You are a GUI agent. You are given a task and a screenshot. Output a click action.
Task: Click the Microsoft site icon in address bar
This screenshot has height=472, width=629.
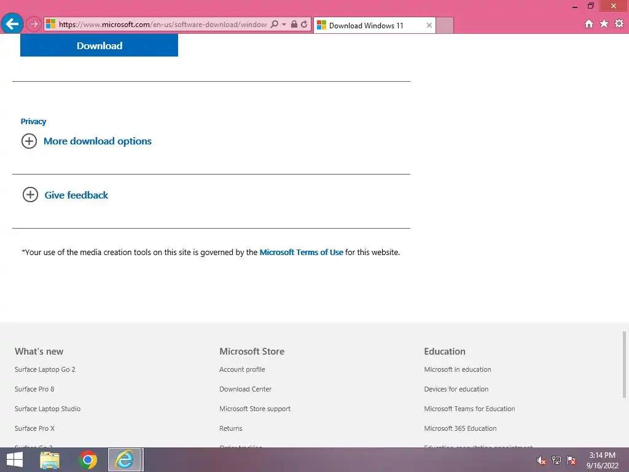50,24
